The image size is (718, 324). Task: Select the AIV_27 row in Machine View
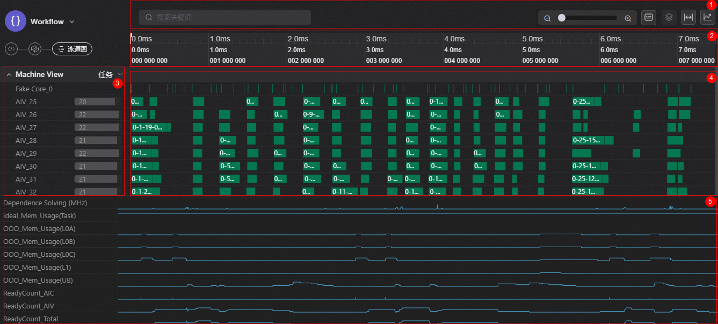click(26, 127)
